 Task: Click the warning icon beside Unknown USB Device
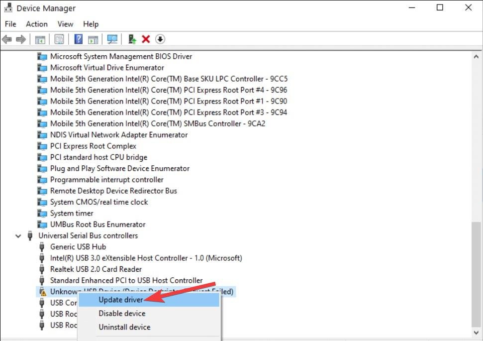(42, 291)
